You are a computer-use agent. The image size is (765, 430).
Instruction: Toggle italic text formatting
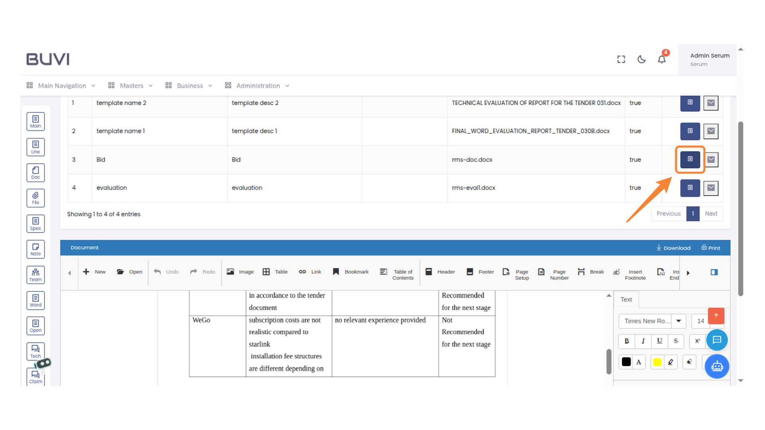pos(643,341)
